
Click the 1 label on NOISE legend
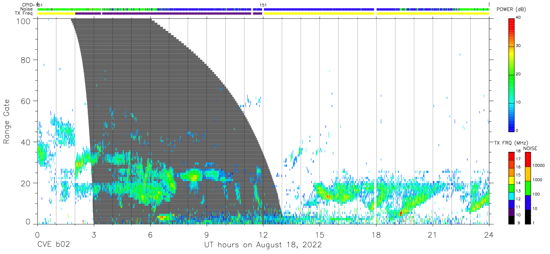[533, 223]
